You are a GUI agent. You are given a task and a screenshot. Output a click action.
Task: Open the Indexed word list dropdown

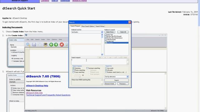pyautogui.click(x=102, y=32)
